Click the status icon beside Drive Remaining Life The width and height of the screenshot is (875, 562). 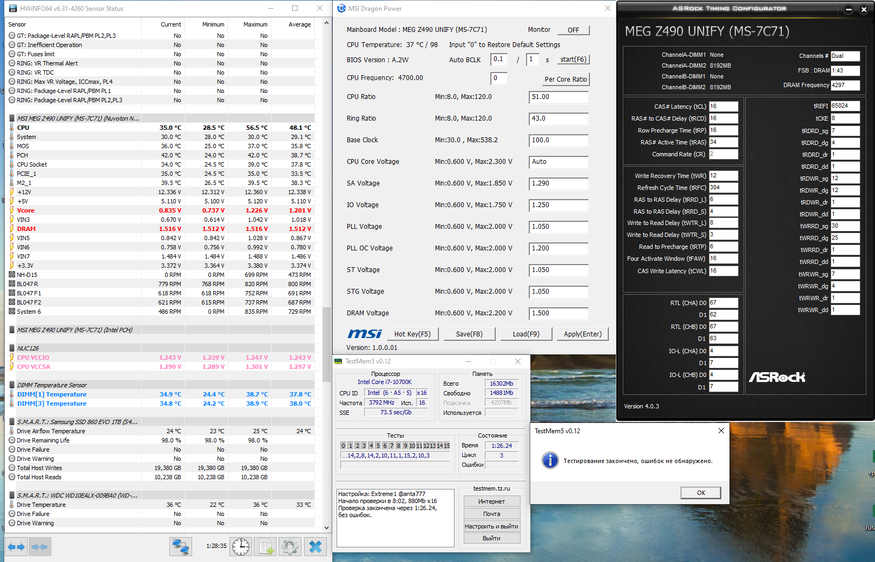(x=12, y=440)
